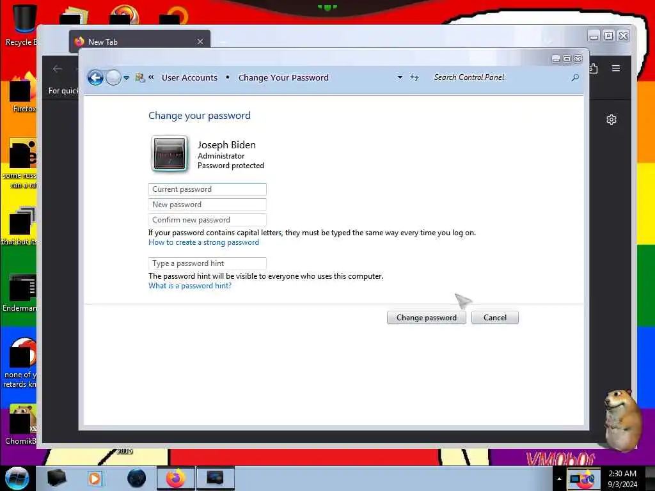The image size is (655, 491).
Task: Click Joseph Biden account picture
Action: coord(169,153)
